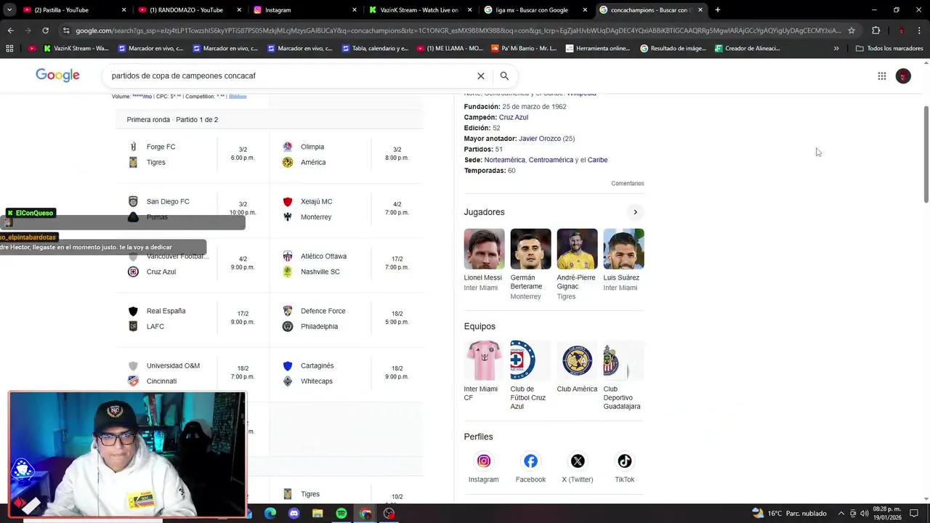
Task: Open the Herramienta online bookmark
Action: (597, 49)
